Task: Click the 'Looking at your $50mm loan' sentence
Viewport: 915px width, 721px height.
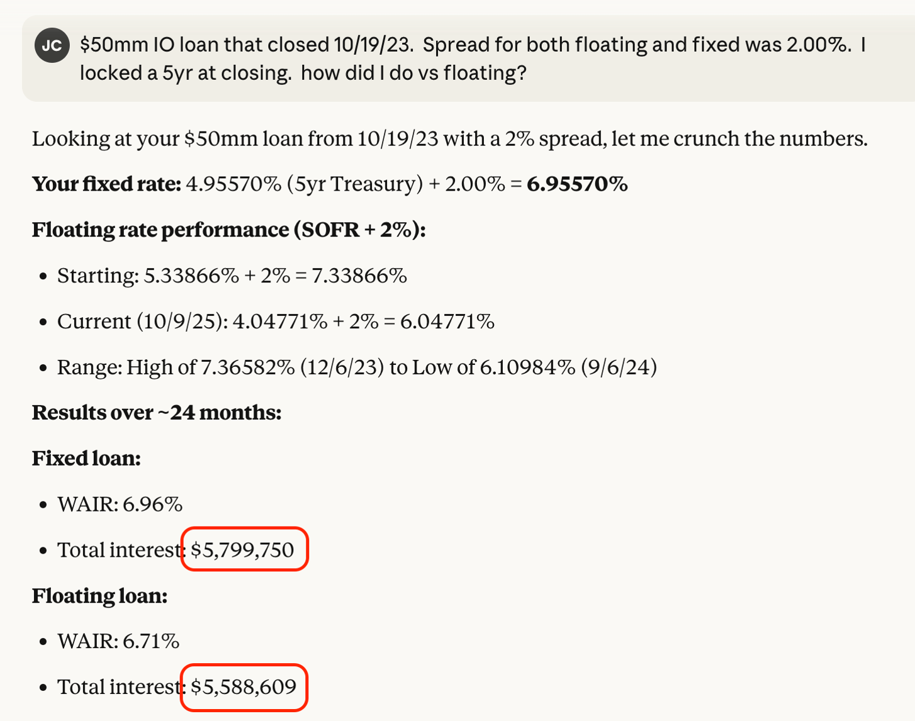Action: point(449,139)
